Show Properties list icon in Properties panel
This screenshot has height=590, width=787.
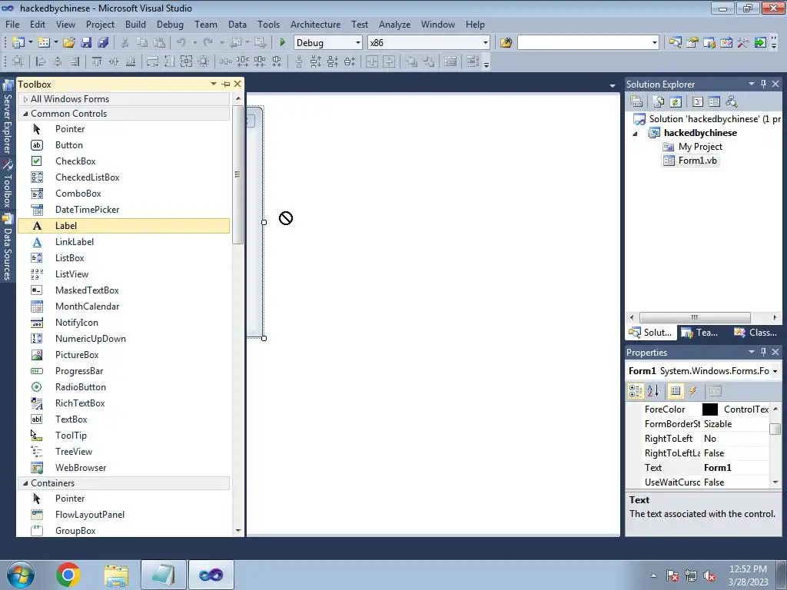(676, 391)
